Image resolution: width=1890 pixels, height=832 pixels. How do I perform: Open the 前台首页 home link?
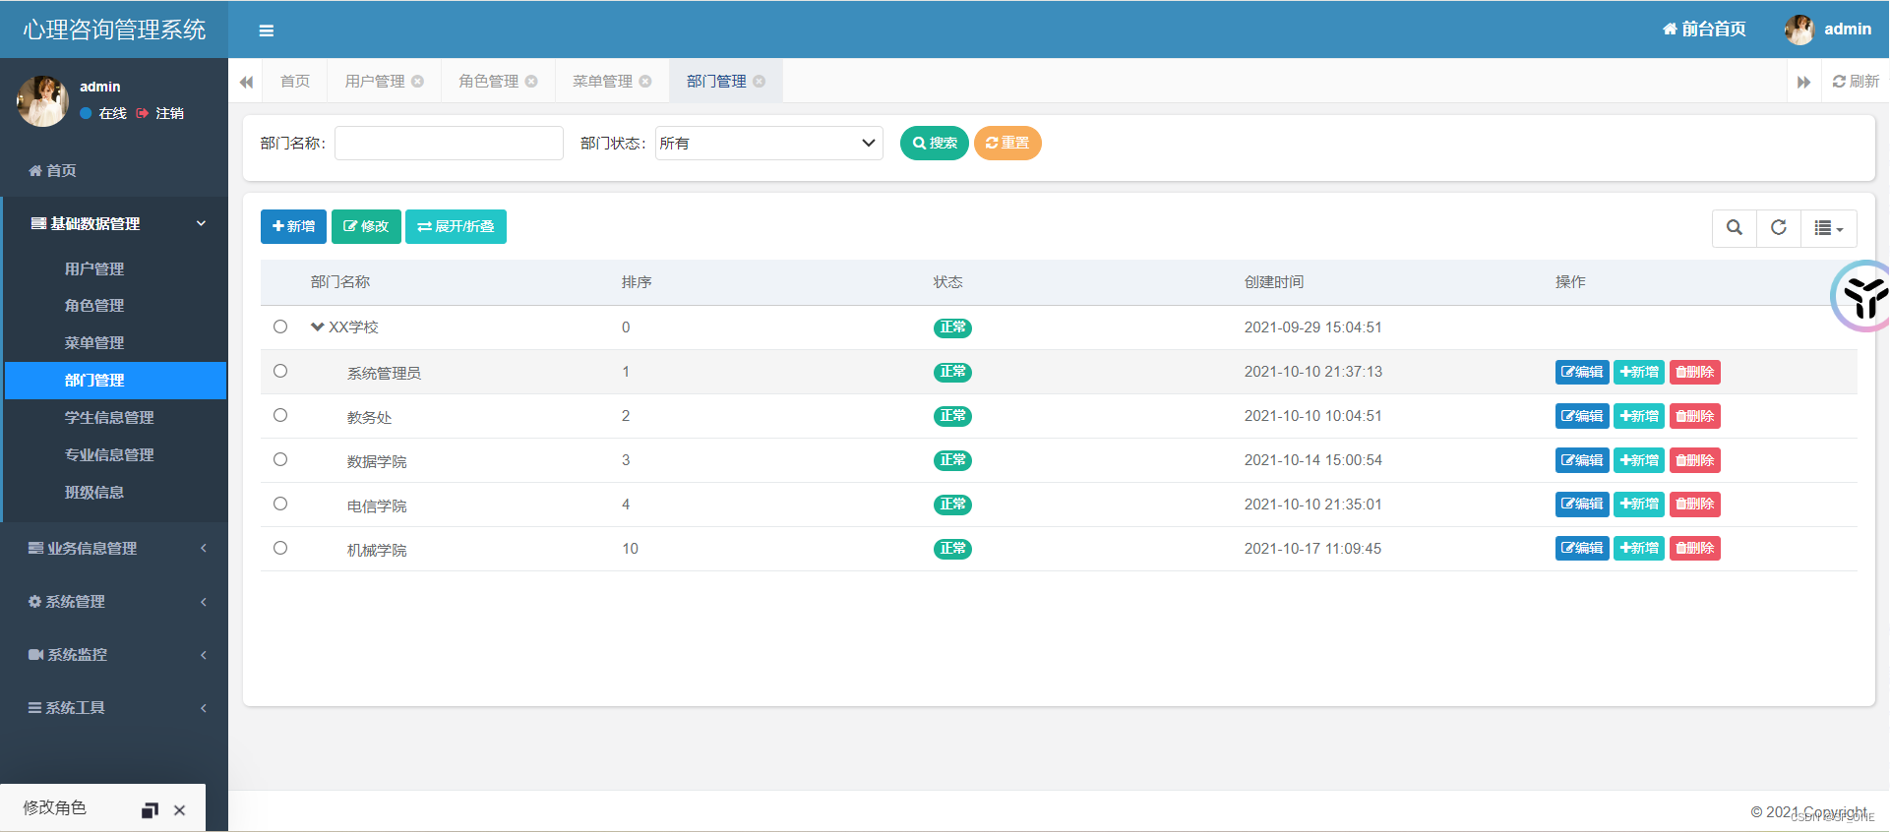point(1704,30)
